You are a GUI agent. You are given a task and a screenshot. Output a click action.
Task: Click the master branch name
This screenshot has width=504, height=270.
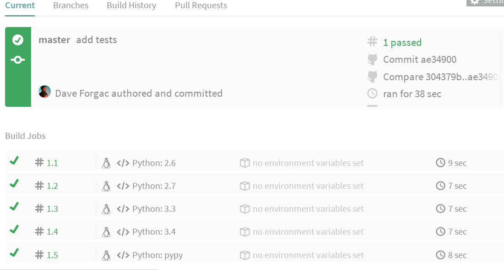[x=54, y=40]
